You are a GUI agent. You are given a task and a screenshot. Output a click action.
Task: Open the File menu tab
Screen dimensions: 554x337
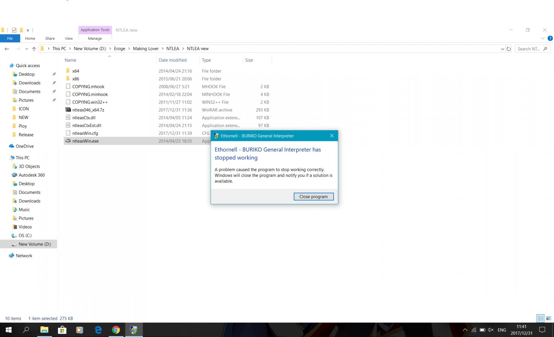pos(10,38)
